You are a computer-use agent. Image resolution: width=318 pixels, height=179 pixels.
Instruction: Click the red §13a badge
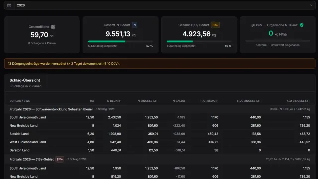[x=60, y=159]
